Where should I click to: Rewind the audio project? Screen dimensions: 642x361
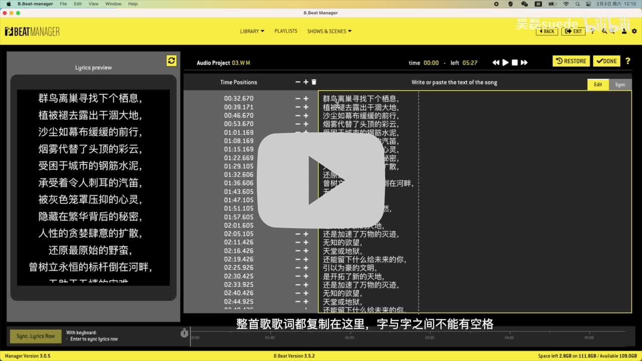pos(496,63)
